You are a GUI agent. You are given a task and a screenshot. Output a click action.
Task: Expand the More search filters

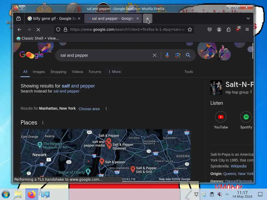[x=114, y=72]
